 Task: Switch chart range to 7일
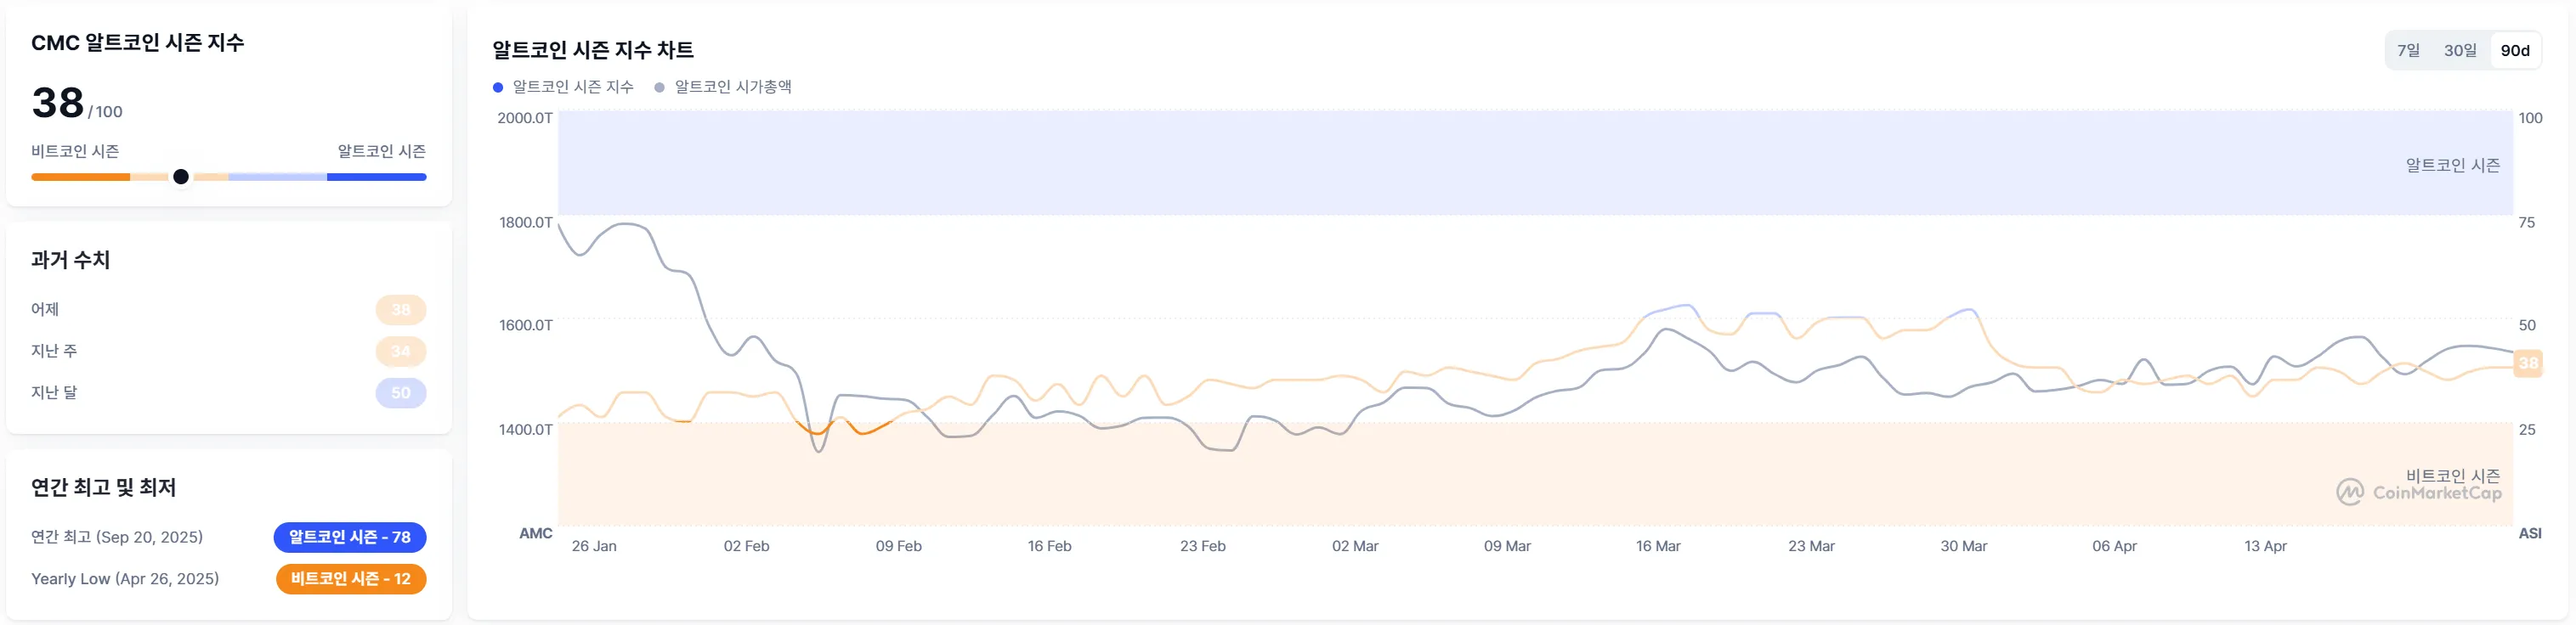[x=2408, y=51]
